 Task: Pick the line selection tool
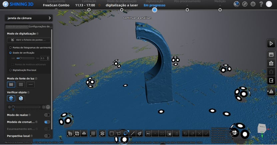(x=132, y=133)
